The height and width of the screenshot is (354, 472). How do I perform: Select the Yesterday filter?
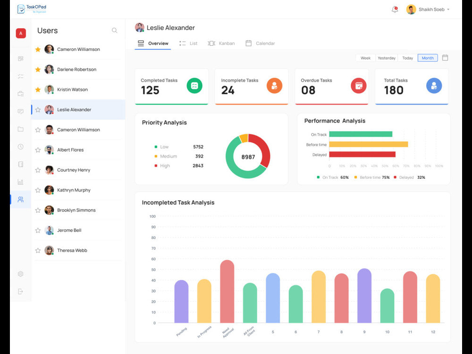point(387,58)
